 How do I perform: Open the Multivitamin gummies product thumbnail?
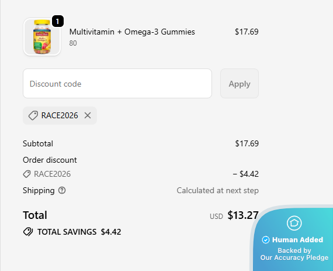pyautogui.click(x=42, y=37)
